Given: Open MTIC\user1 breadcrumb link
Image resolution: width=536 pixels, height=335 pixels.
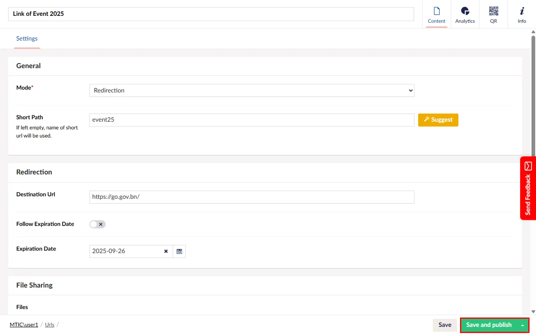Looking at the screenshot, I should point(24,325).
